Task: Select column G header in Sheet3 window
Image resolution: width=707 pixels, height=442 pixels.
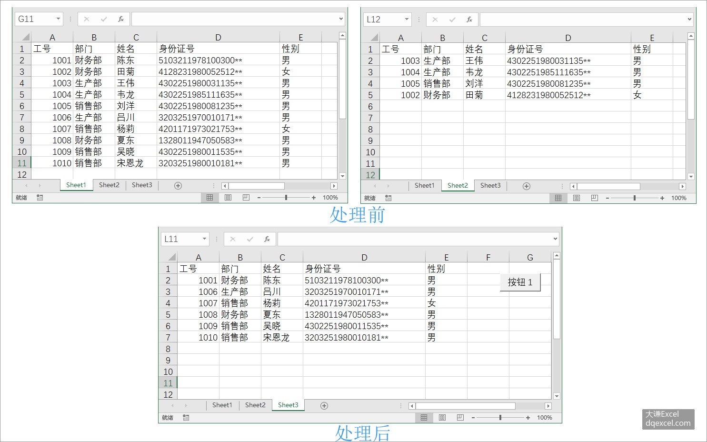Action: click(530, 257)
